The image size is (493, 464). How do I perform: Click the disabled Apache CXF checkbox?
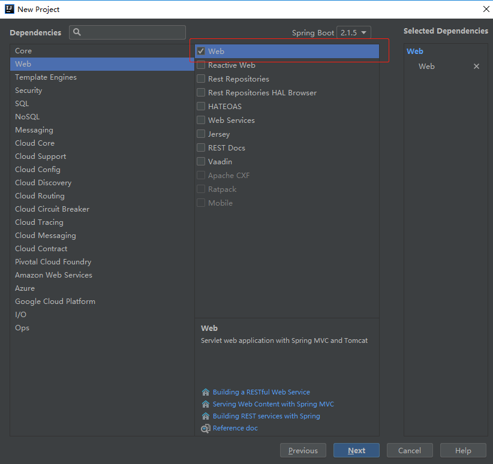(201, 175)
